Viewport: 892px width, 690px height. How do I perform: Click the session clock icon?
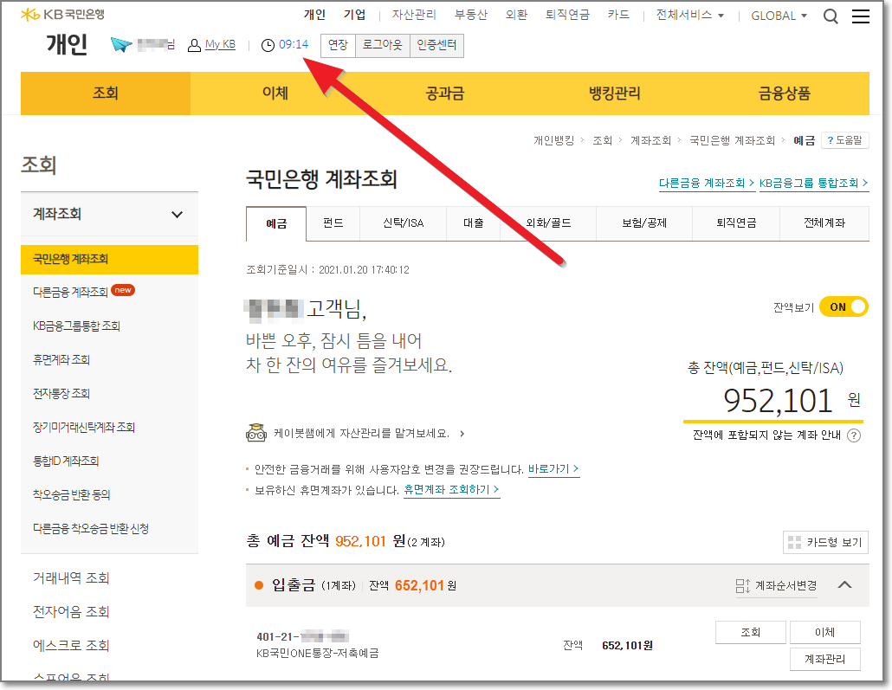point(268,45)
